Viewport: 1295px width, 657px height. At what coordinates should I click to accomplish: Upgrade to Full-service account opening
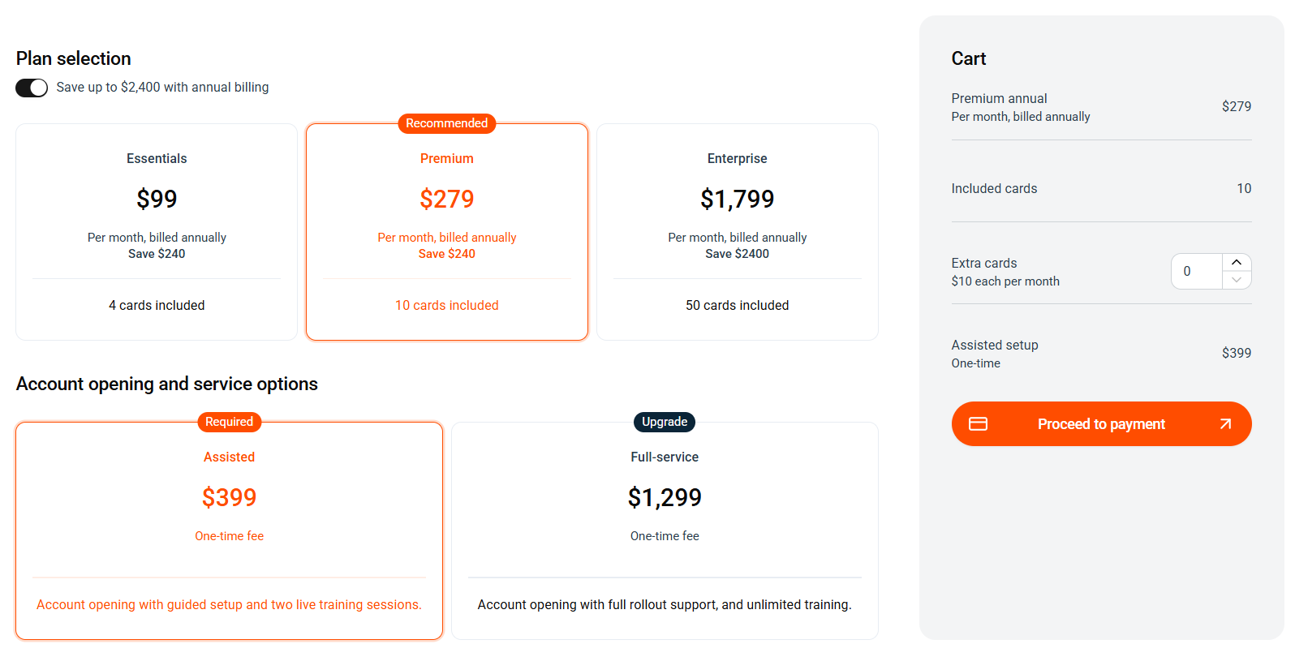665,530
